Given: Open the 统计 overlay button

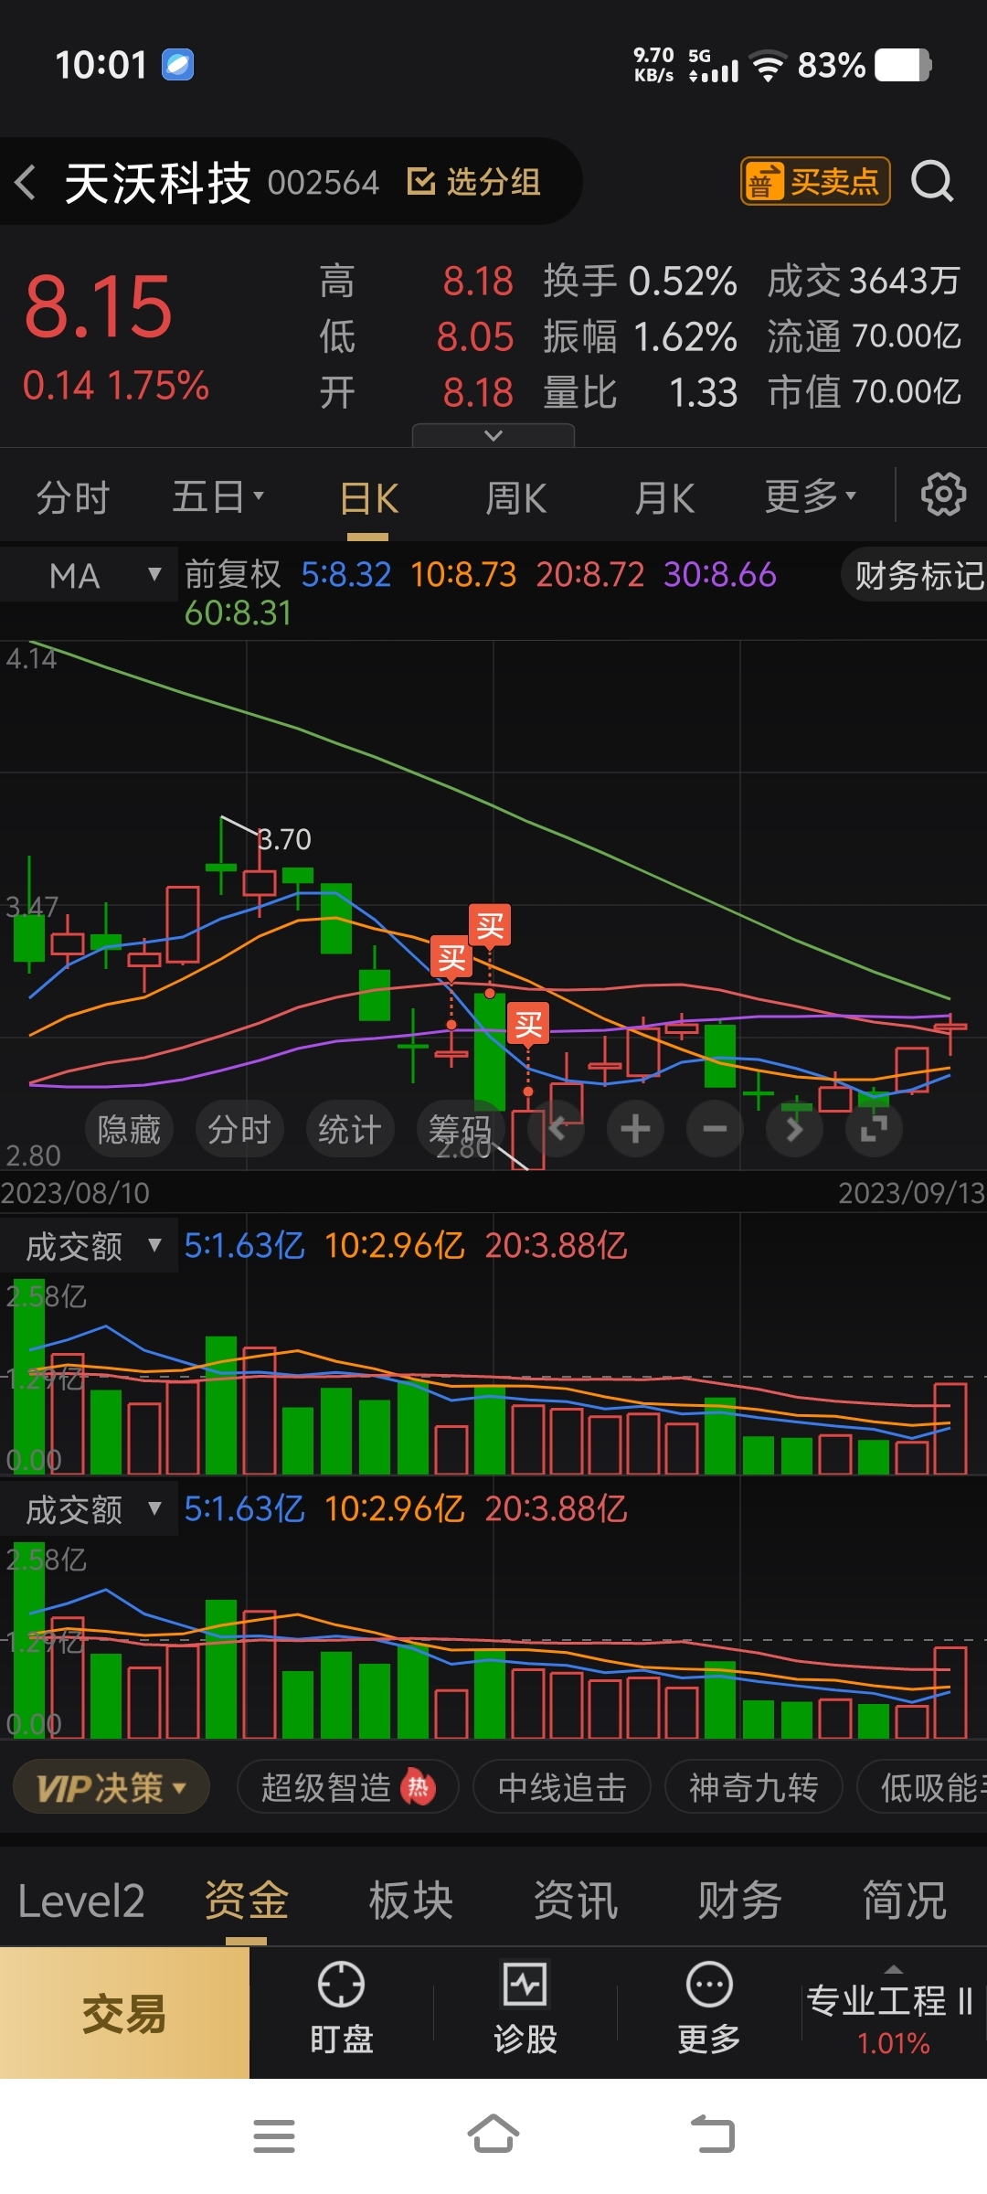Looking at the screenshot, I should pyautogui.click(x=350, y=1130).
